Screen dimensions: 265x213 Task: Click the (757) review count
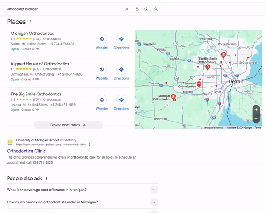point(37,100)
